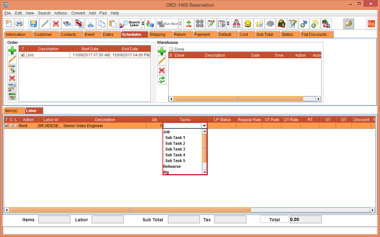
Task: Open the Actions menu
Action: point(60,13)
